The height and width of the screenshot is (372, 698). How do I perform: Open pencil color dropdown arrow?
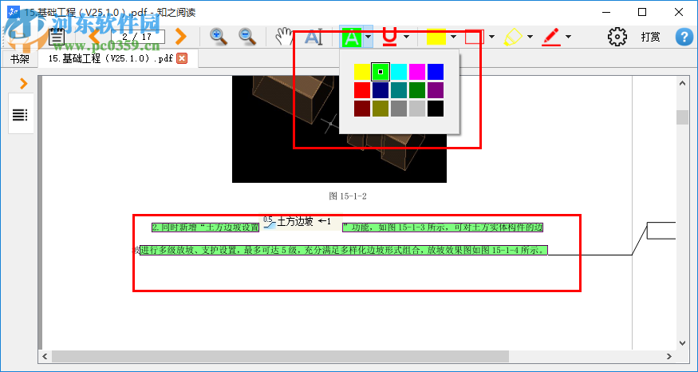568,37
